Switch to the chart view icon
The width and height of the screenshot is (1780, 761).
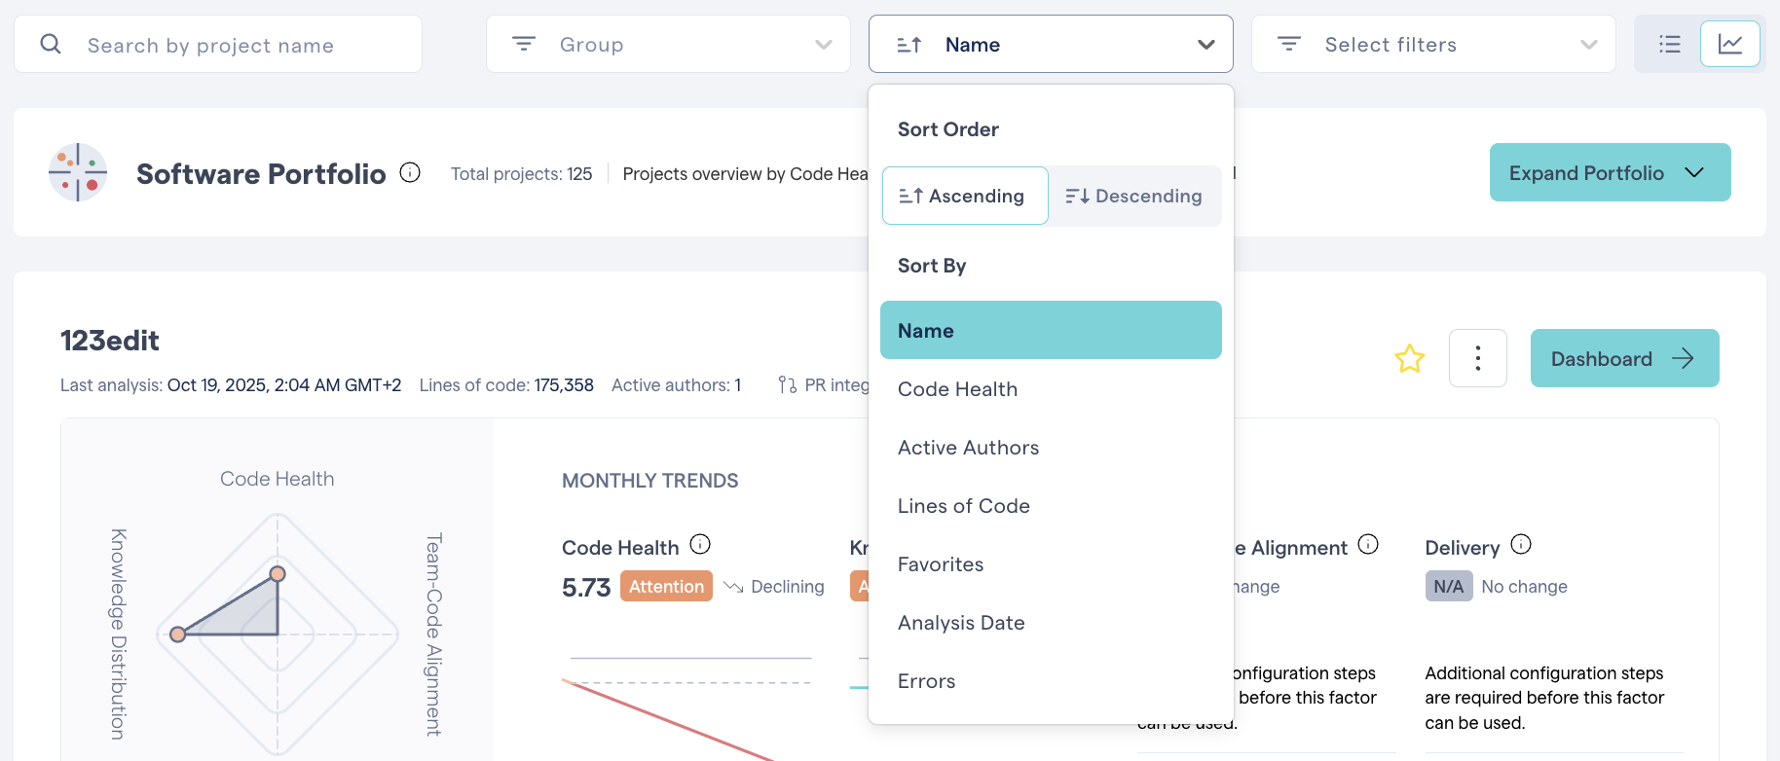1729,44
